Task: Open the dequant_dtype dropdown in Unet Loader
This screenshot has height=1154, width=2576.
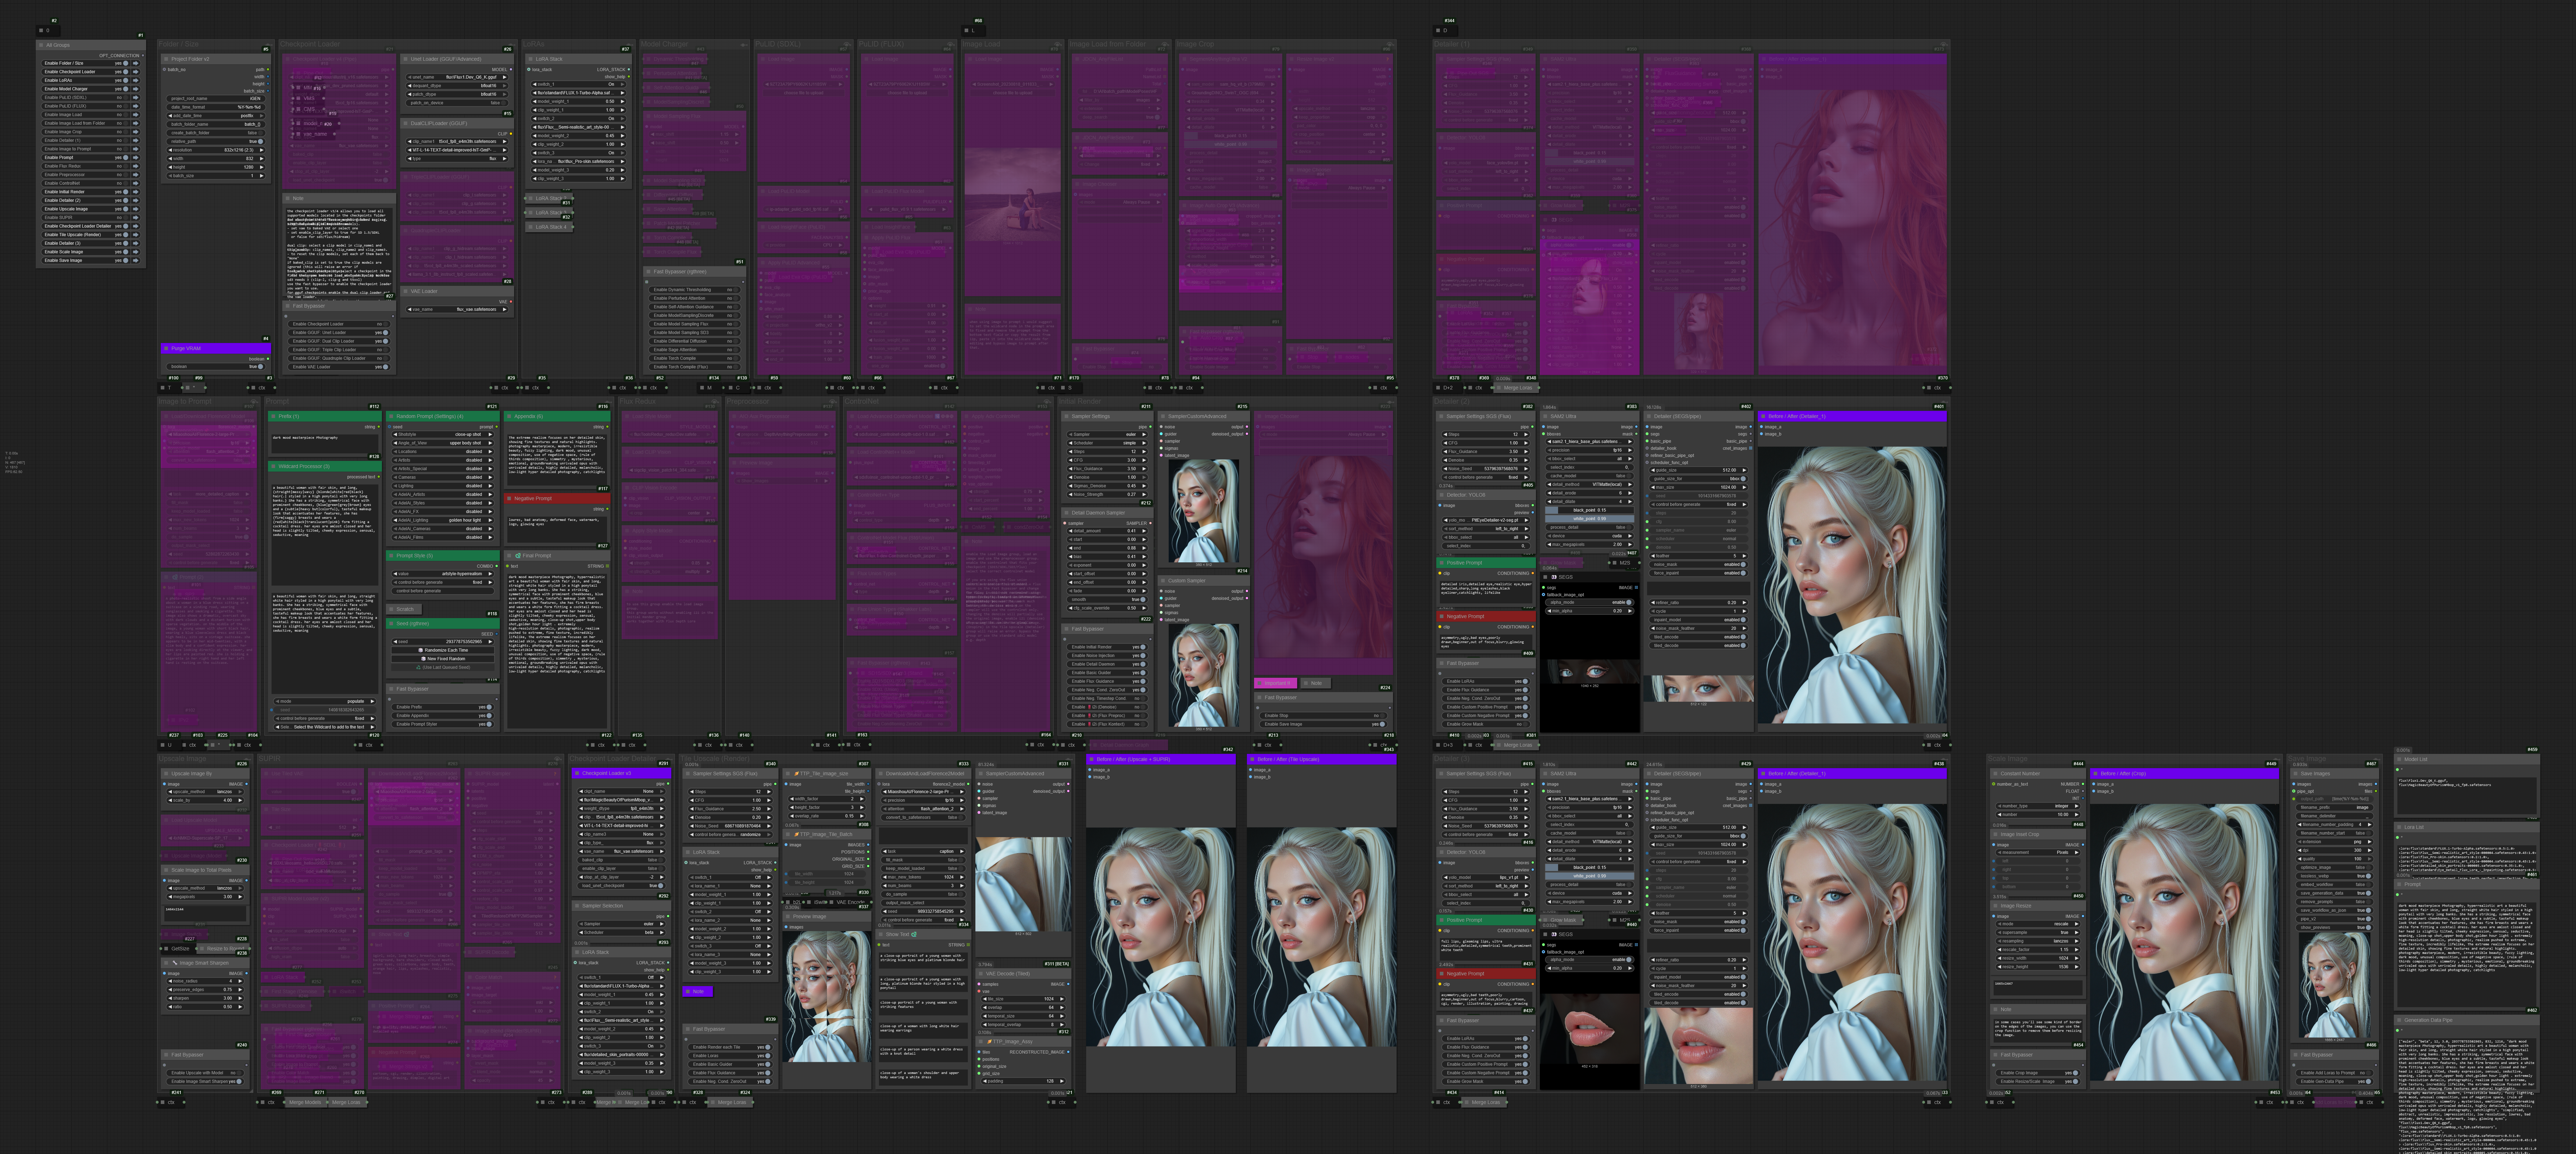Action: coord(457,86)
